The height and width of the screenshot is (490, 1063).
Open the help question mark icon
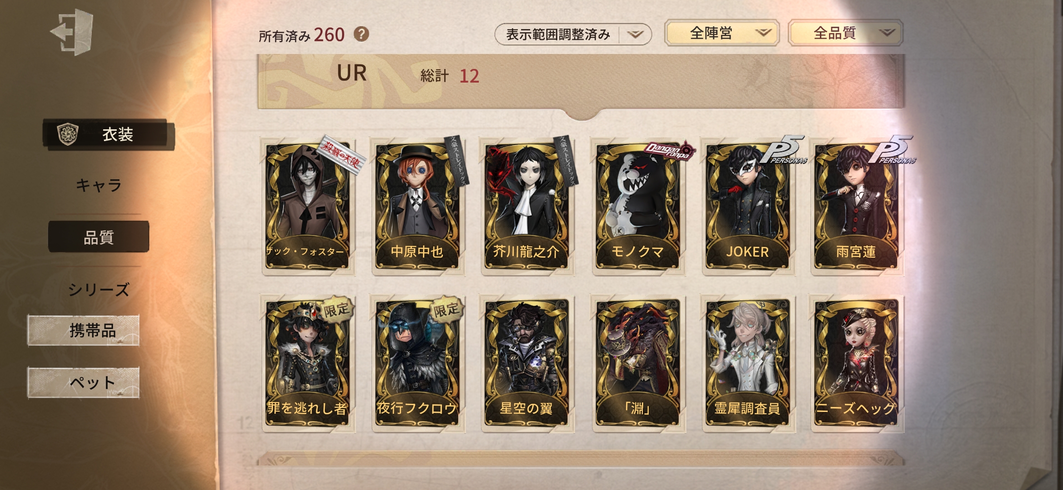361,34
